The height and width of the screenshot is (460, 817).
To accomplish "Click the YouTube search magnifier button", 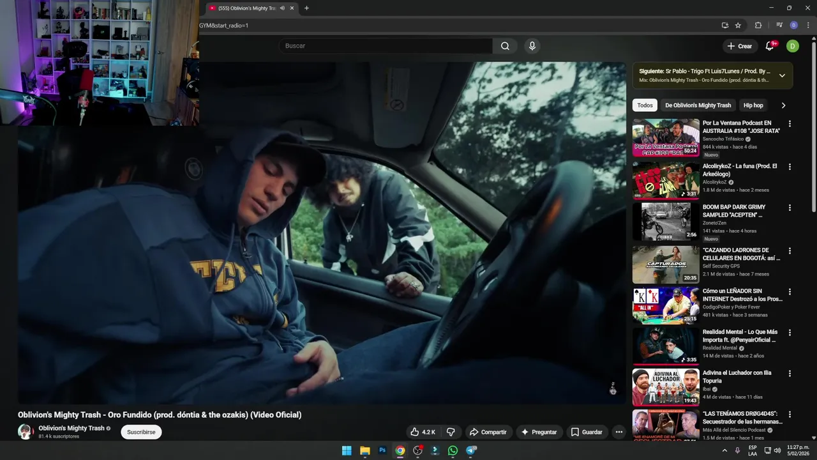I will coord(505,46).
